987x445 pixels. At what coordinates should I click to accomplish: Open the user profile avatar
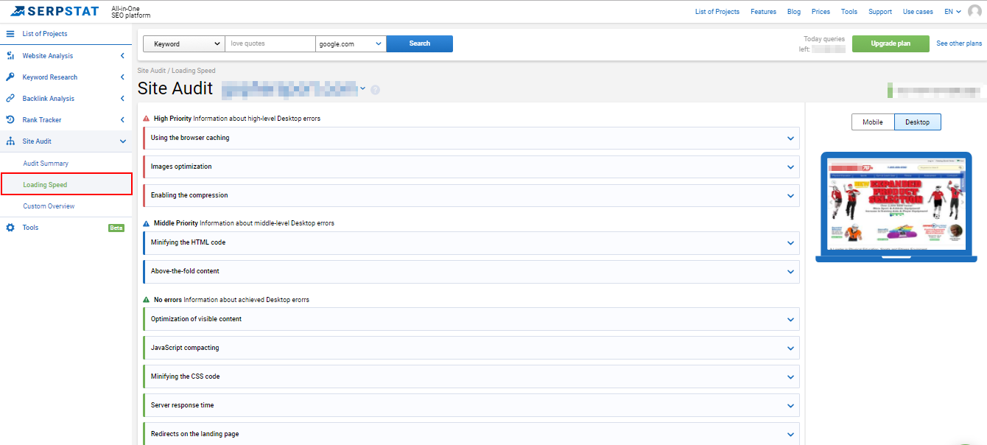975,11
